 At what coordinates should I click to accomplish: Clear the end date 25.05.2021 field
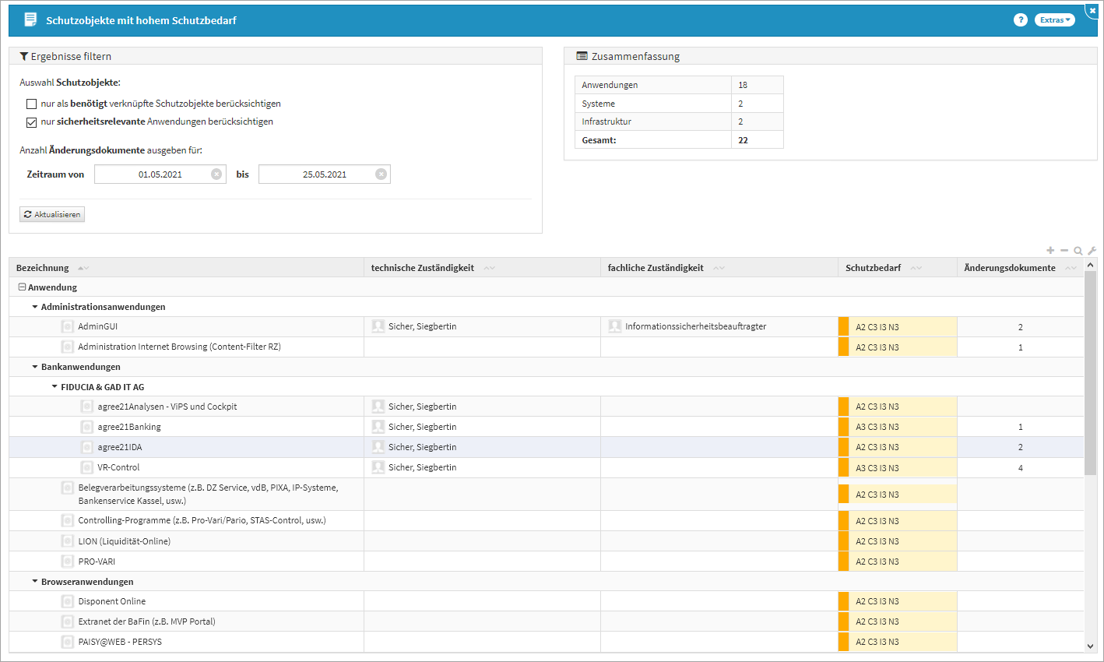(x=381, y=174)
